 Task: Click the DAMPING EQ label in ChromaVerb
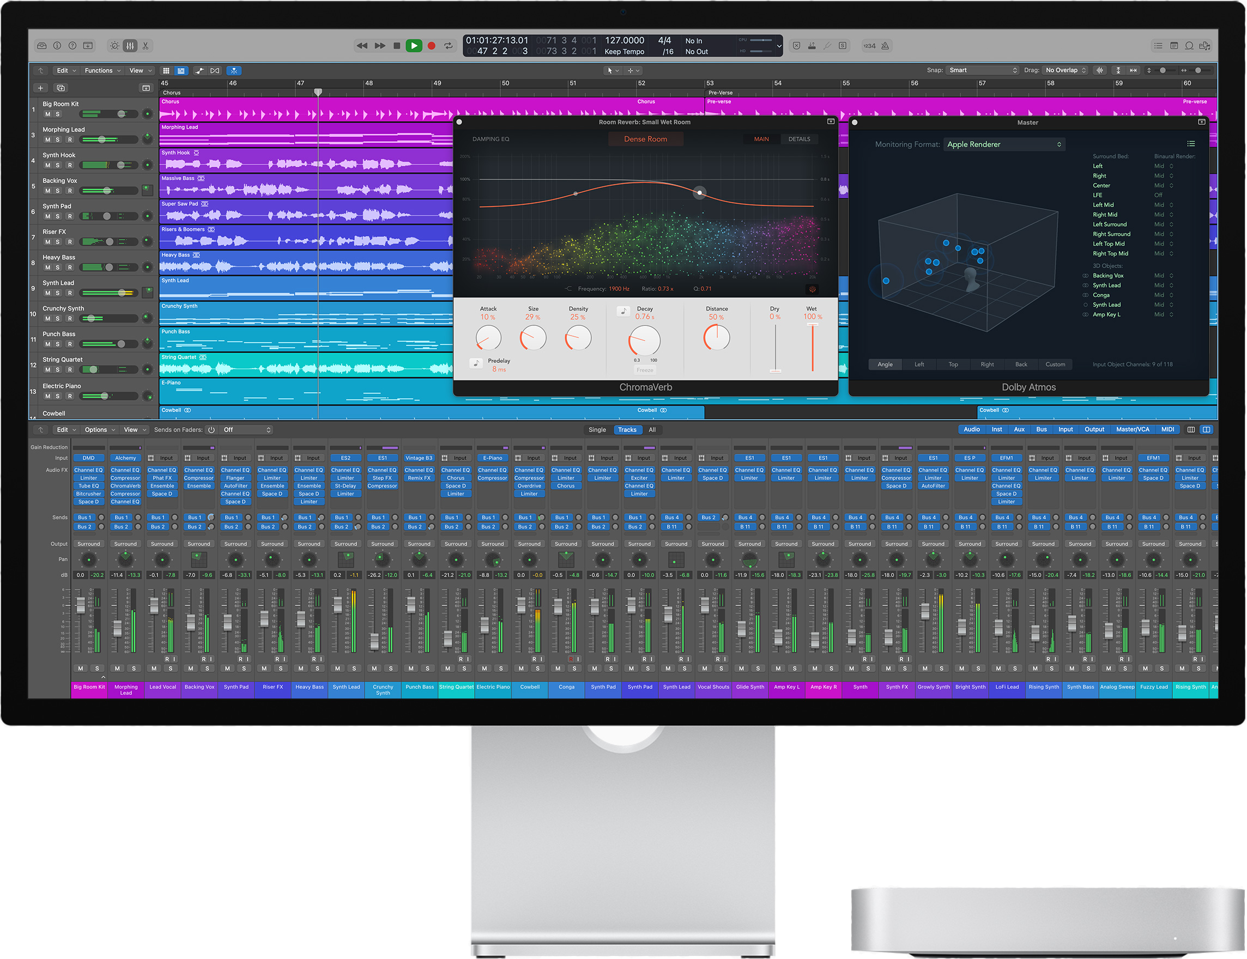click(491, 139)
